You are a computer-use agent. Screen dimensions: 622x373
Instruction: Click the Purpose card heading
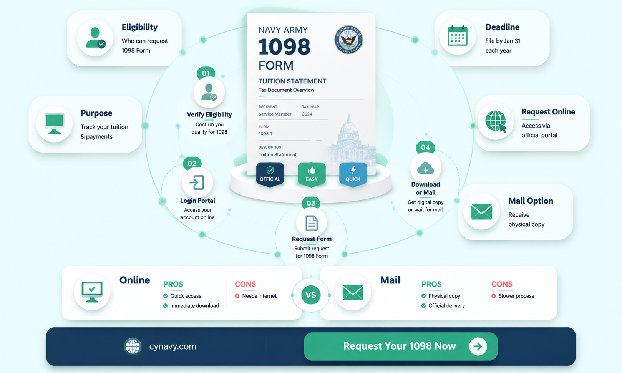pyautogui.click(x=96, y=113)
